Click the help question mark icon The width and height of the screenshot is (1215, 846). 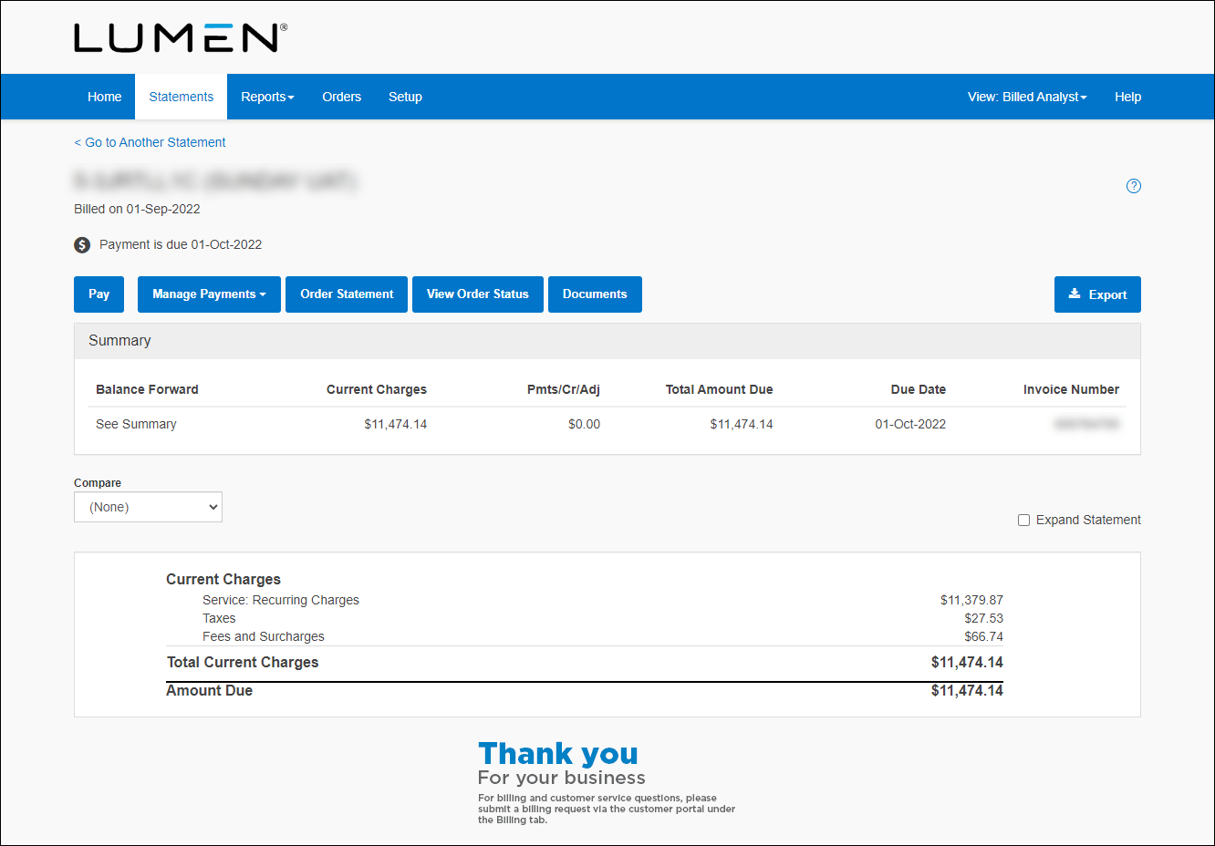click(x=1134, y=186)
